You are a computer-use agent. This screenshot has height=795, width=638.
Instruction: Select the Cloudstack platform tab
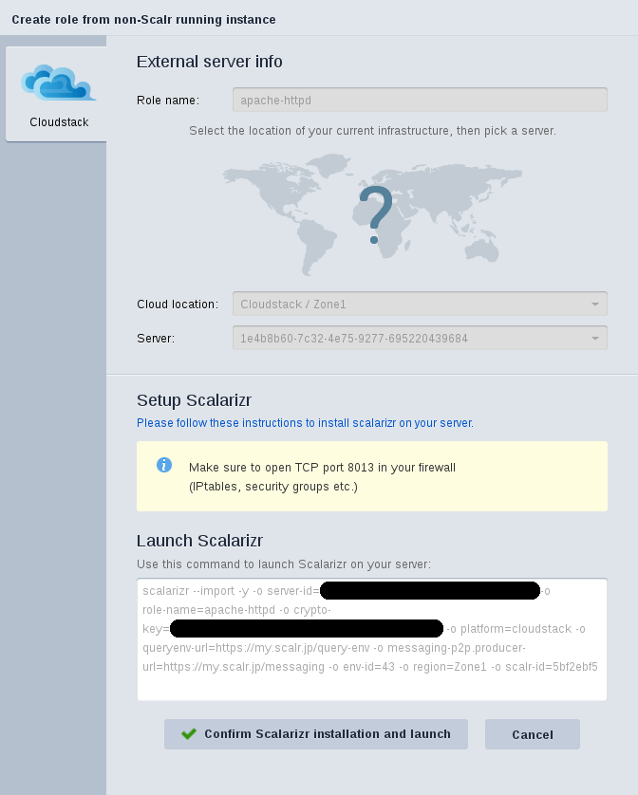point(56,94)
